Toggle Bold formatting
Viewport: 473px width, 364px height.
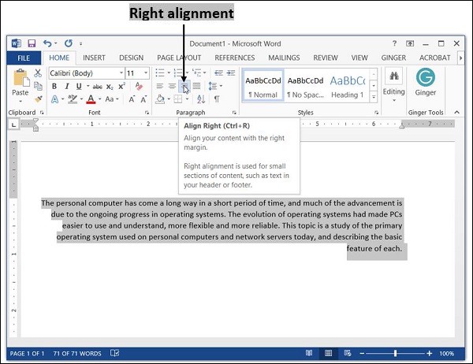click(54, 86)
